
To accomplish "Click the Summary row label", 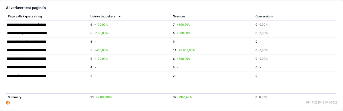I will point(15,97).
